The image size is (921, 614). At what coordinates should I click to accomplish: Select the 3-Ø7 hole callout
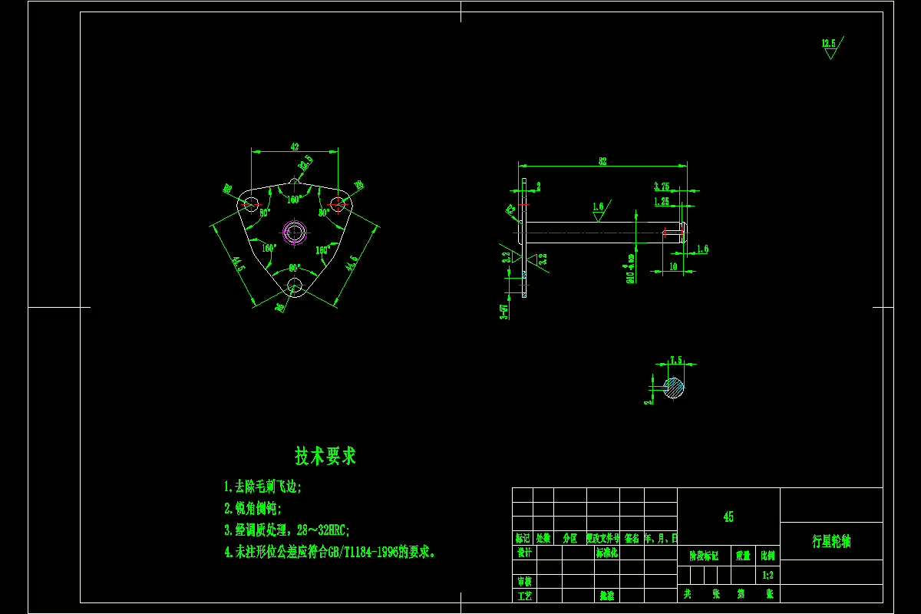505,310
